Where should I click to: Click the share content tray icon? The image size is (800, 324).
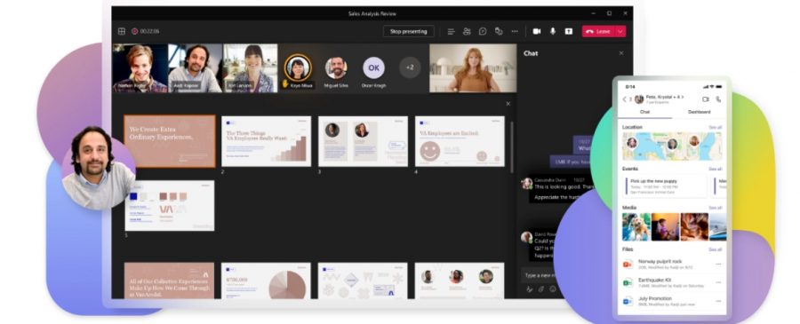[568, 31]
